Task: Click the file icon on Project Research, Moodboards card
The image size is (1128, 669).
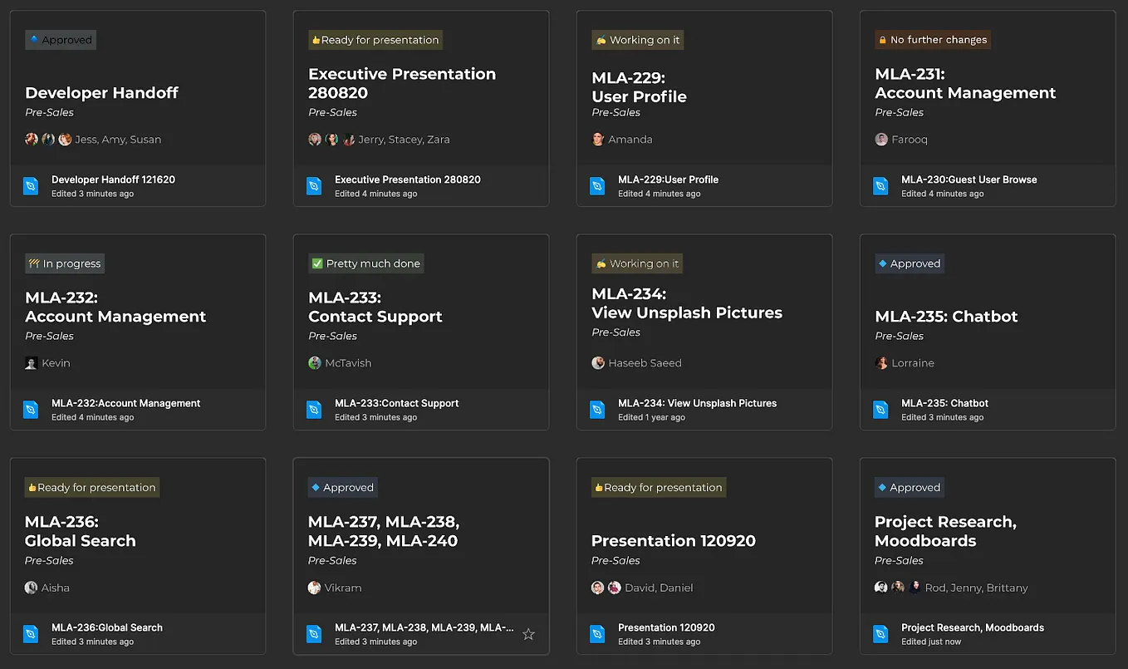Action: coord(880,633)
